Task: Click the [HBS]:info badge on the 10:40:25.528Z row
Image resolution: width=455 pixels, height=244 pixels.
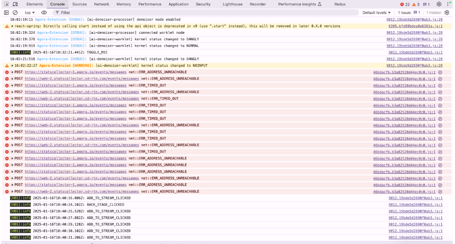Action: pos(20,211)
